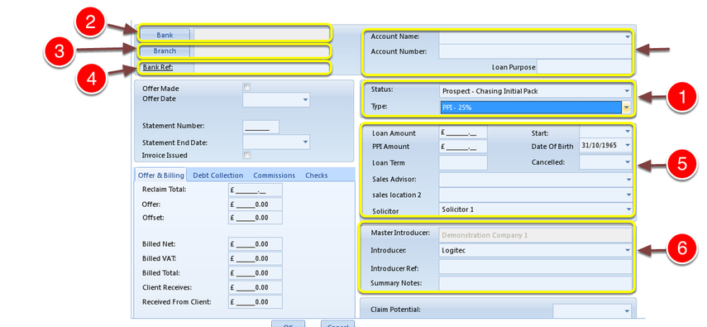Open the Sales Advisor dropdown
707x327 pixels.
628,180
